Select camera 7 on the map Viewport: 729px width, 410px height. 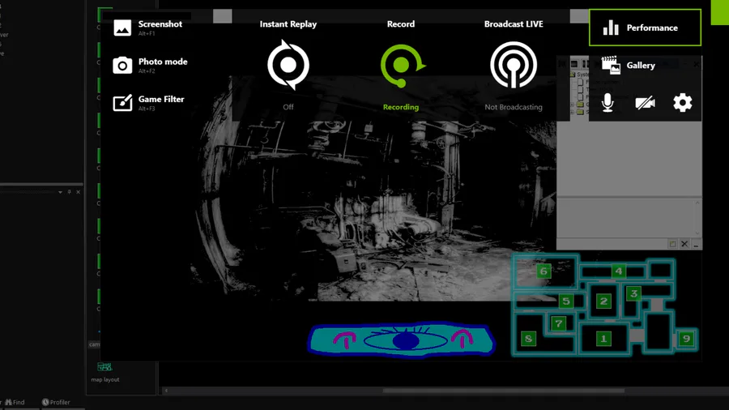pyautogui.click(x=558, y=323)
